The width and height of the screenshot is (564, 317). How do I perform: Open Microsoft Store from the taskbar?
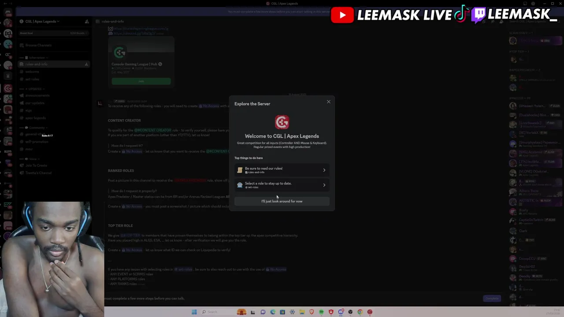click(x=282, y=312)
